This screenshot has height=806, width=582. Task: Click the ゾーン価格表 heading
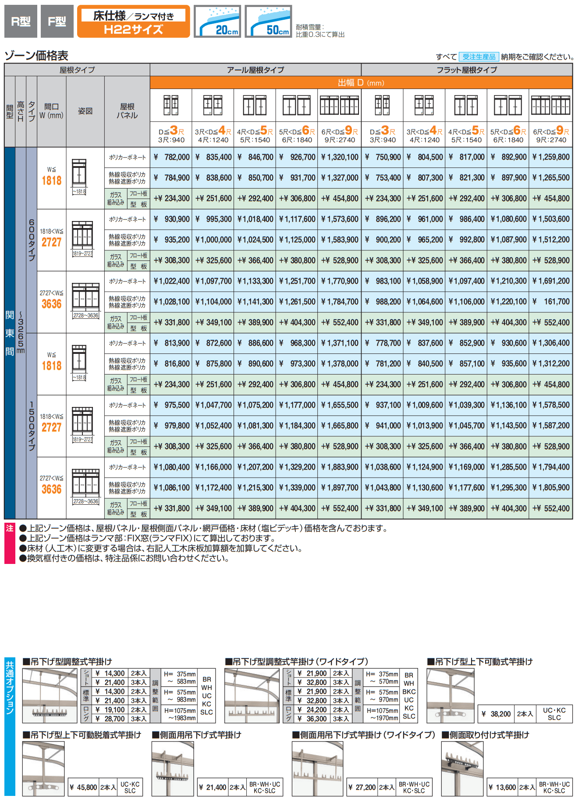point(36,56)
